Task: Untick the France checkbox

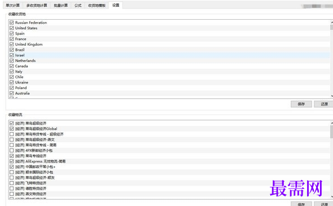Action: click(x=12, y=39)
